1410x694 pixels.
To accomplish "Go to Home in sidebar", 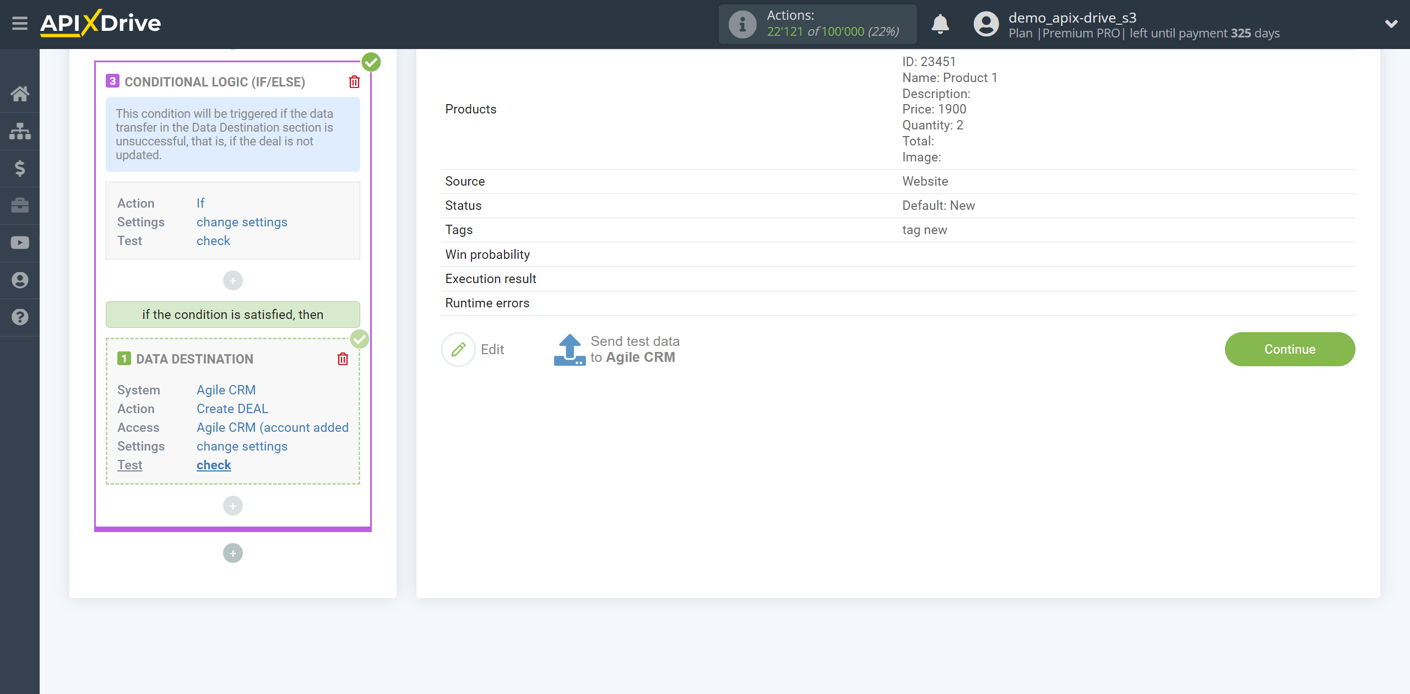I will [20, 94].
